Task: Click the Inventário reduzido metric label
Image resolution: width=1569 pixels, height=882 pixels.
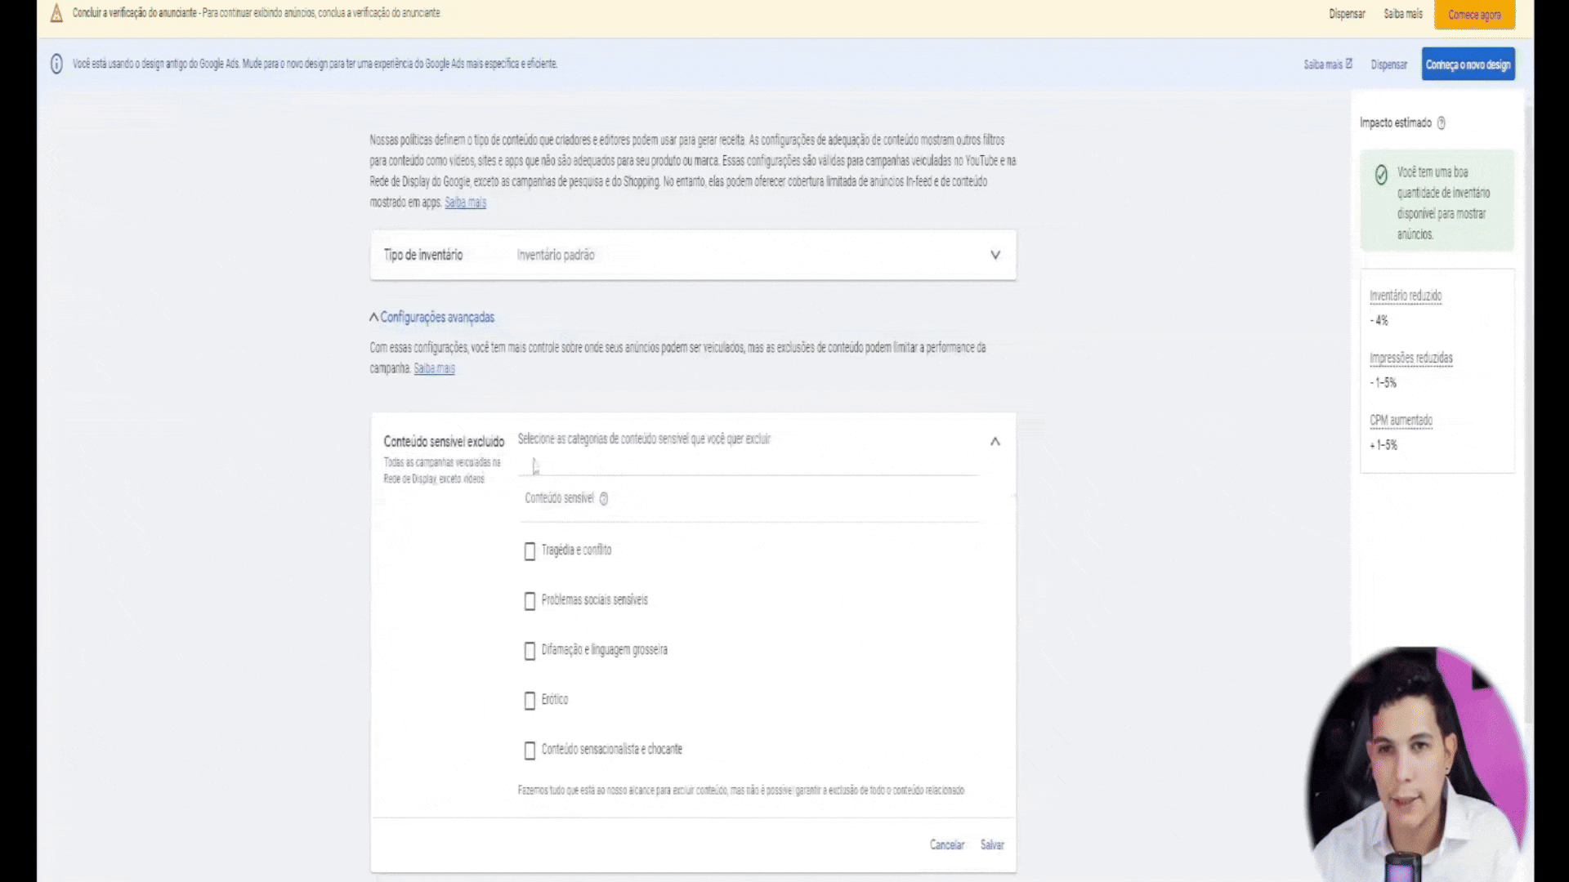Action: tap(1406, 296)
